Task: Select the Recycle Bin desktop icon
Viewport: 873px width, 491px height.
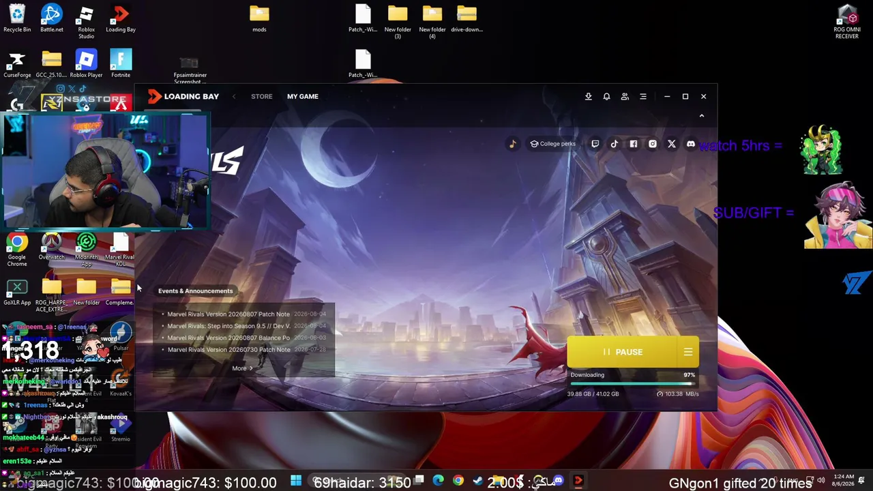Action: click(17, 18)
